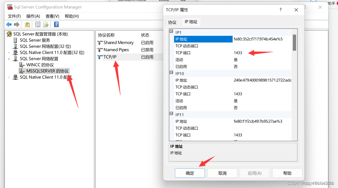Select WINCC 的协议 tree item
Screen dimensions: 338x188
point(40,65)
